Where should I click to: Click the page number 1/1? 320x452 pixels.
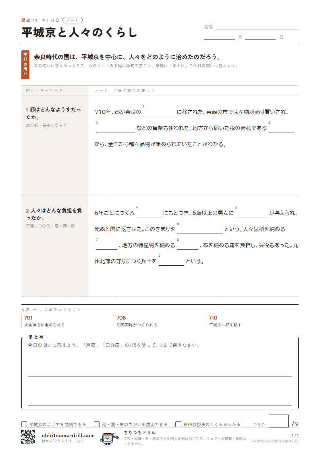click(x=295, y=435)
